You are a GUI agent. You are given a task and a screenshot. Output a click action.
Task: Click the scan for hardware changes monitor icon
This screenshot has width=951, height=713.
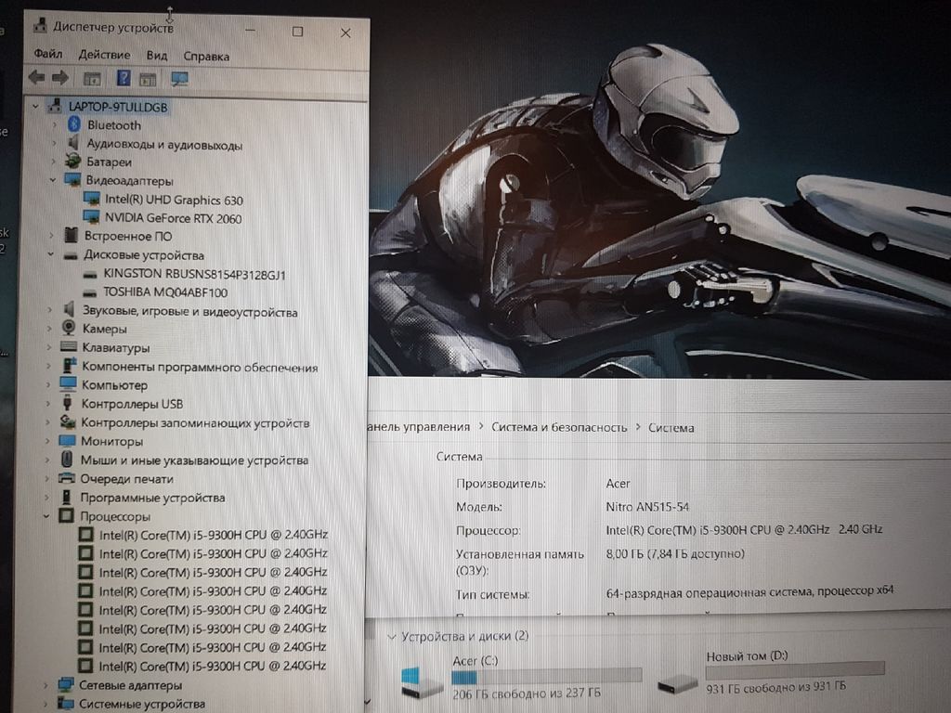tap(179, 79)
